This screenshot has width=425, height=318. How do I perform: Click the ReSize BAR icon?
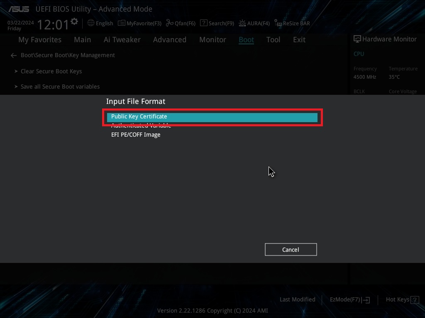tap(278, 24)
